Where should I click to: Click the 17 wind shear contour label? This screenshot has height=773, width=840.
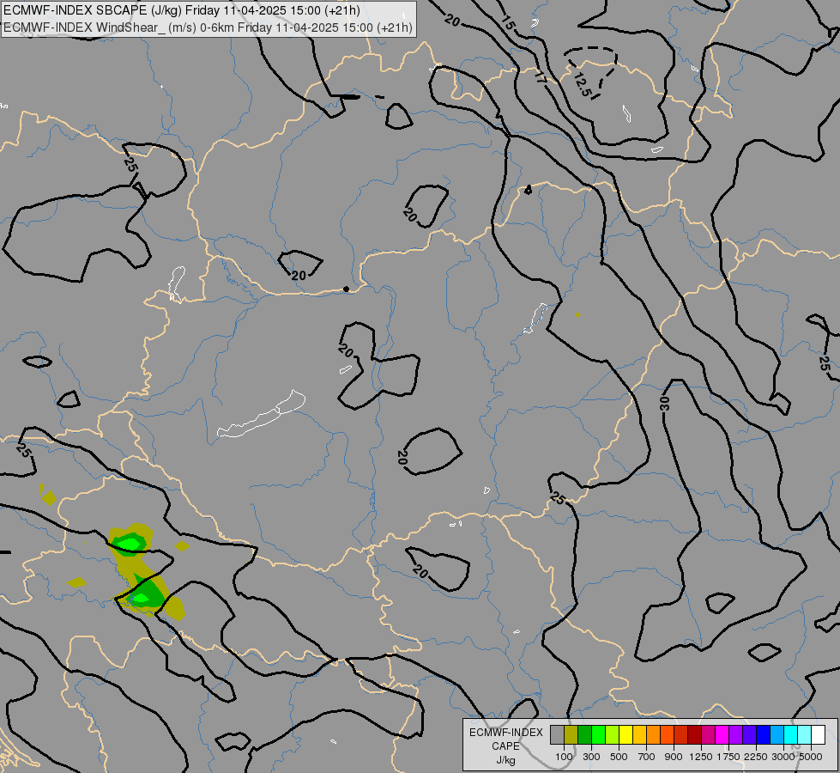[540, 78]
